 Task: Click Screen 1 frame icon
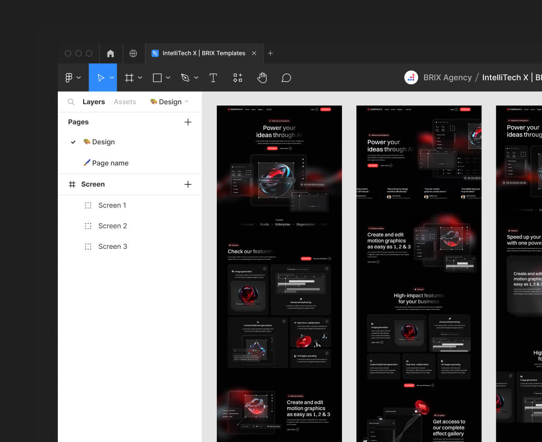point(88,205)
